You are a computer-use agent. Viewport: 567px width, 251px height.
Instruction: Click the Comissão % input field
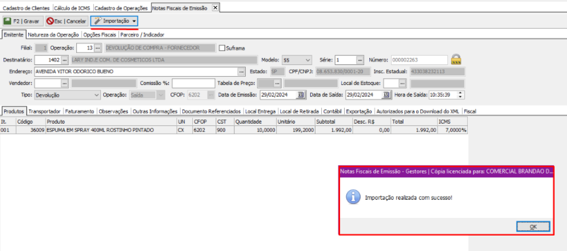pos(193,83)
